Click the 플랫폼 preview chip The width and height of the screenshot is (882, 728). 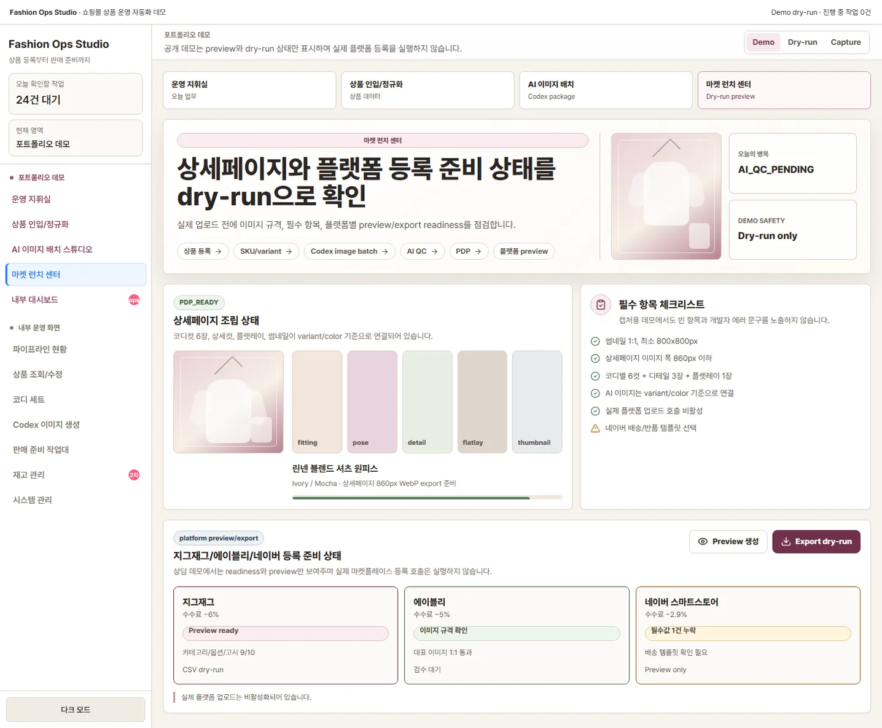point(524,251)
